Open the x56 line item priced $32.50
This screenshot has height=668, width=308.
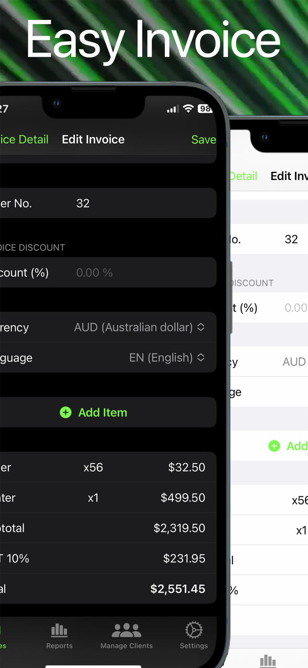107,467
